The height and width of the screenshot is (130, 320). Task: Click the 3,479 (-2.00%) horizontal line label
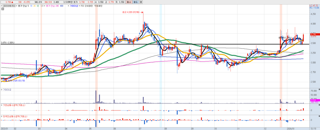(x=8, y=43)
